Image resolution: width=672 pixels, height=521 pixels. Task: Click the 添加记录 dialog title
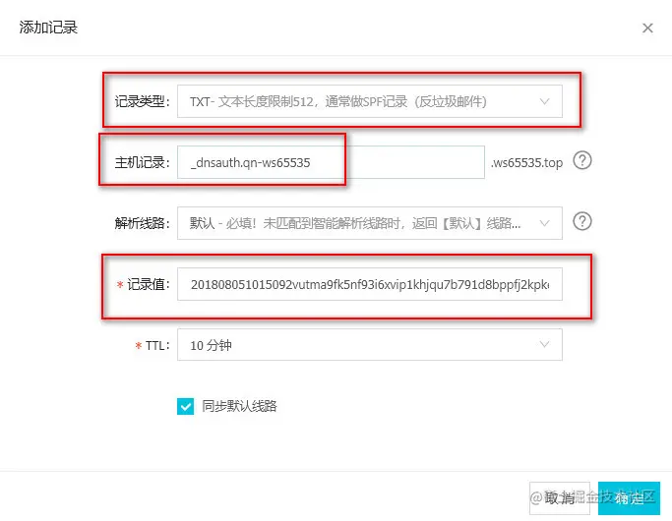tap(48, 28)
